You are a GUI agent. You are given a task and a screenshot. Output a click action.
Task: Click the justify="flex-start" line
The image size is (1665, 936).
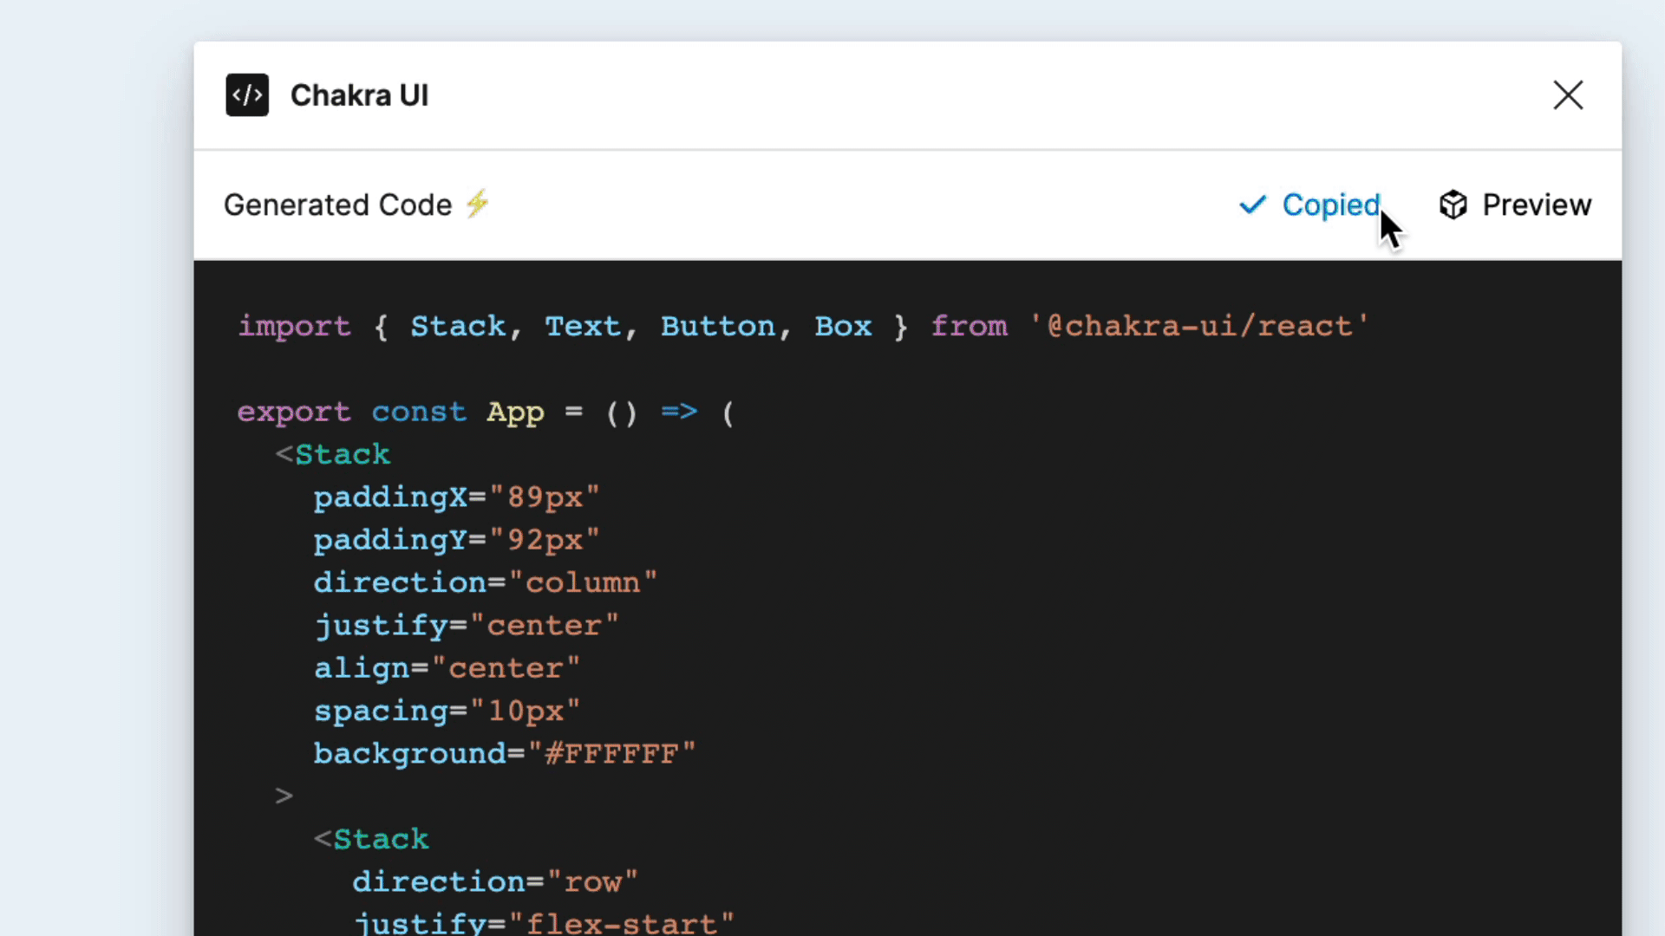(x=544, y=922)
